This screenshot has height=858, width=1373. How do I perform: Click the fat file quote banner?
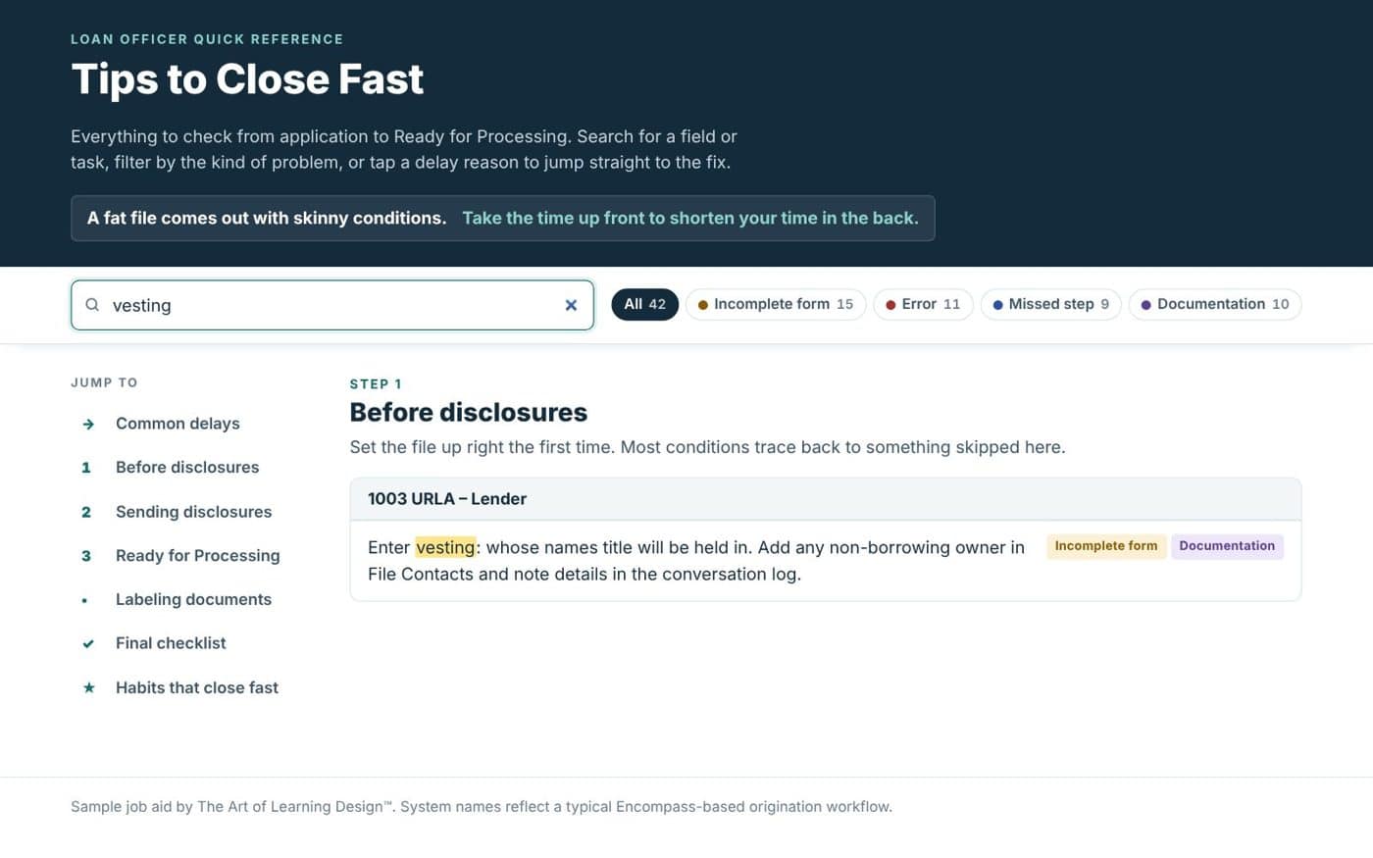(502, 218)
